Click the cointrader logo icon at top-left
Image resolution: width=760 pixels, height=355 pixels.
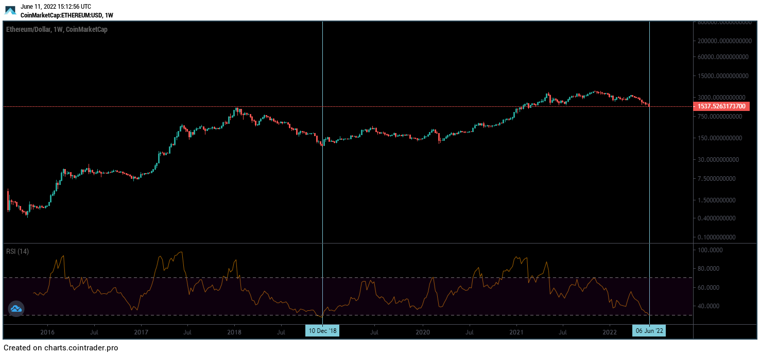[10, 10]
